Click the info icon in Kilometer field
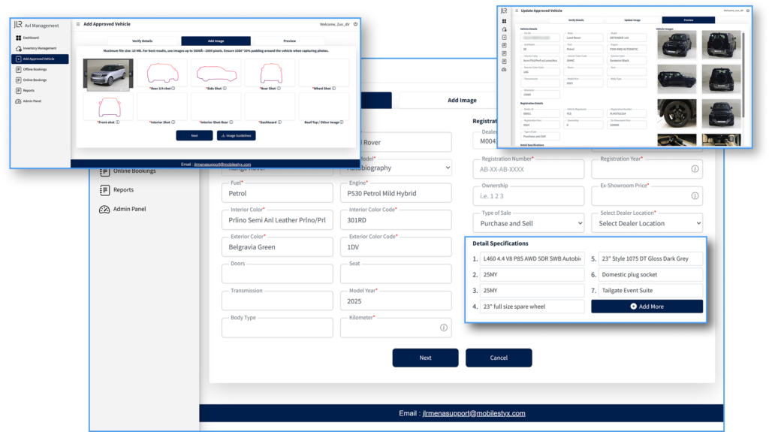Screen dimensions: 769x432 pyautogui.click(x=443, y=328)
